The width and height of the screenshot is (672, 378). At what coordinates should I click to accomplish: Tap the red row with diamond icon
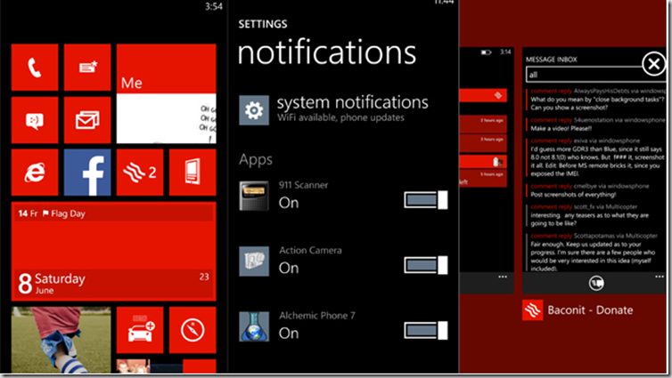(483, 95)
